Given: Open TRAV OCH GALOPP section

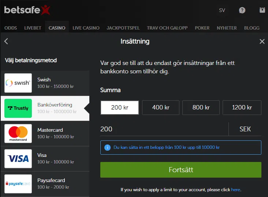Looking at the screenshot, I should pos(167,28).
